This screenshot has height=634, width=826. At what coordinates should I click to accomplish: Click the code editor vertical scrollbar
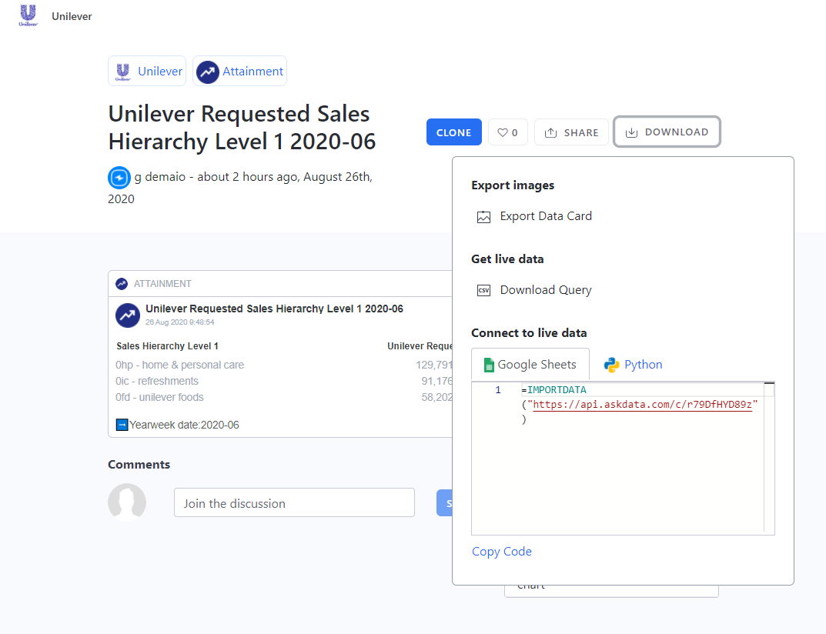point(769,458)
